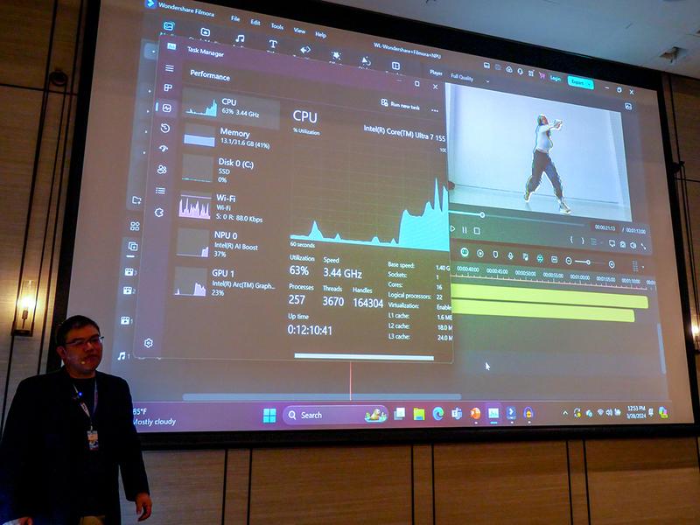The width and height of the screenshot is (700, 525).
Task: Open Filmora shopping cart icon
Action: click(x=542, y=76)
